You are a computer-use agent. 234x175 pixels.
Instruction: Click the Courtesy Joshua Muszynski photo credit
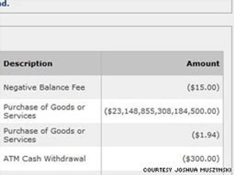tap(187, 170)
